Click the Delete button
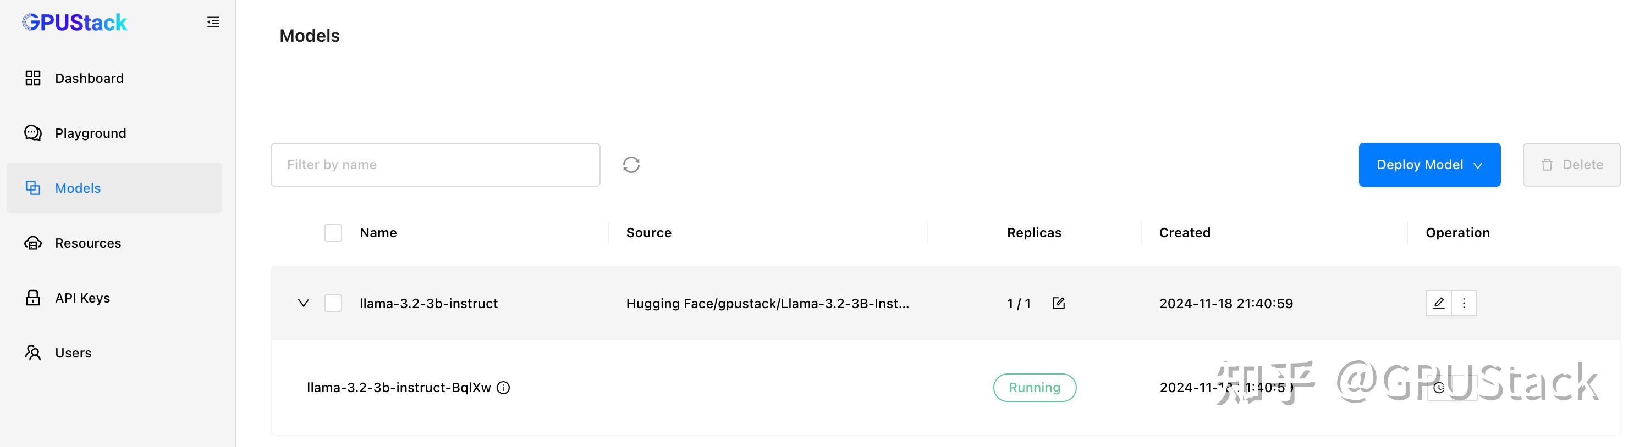Image resolution: width=1639 pixels, height=447 pixels. [1571, 165]
